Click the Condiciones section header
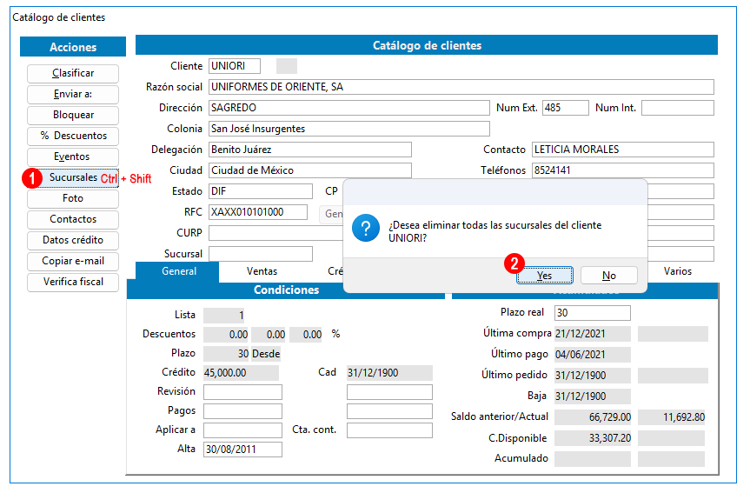Screen dimensions: 750x493 pyautogui.click(x=286, y=290)
